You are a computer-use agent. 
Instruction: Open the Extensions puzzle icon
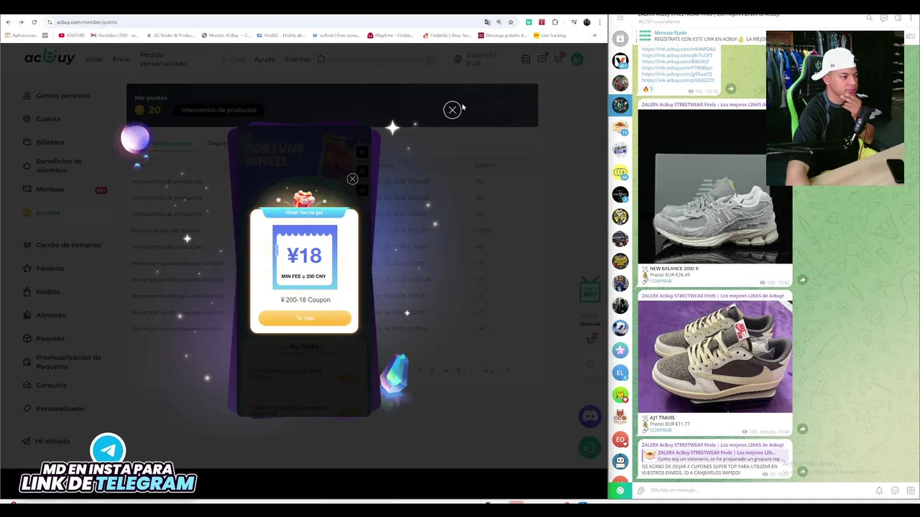555,22
